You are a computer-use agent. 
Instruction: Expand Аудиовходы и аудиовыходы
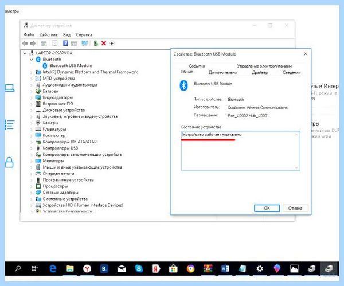[32, 85]
